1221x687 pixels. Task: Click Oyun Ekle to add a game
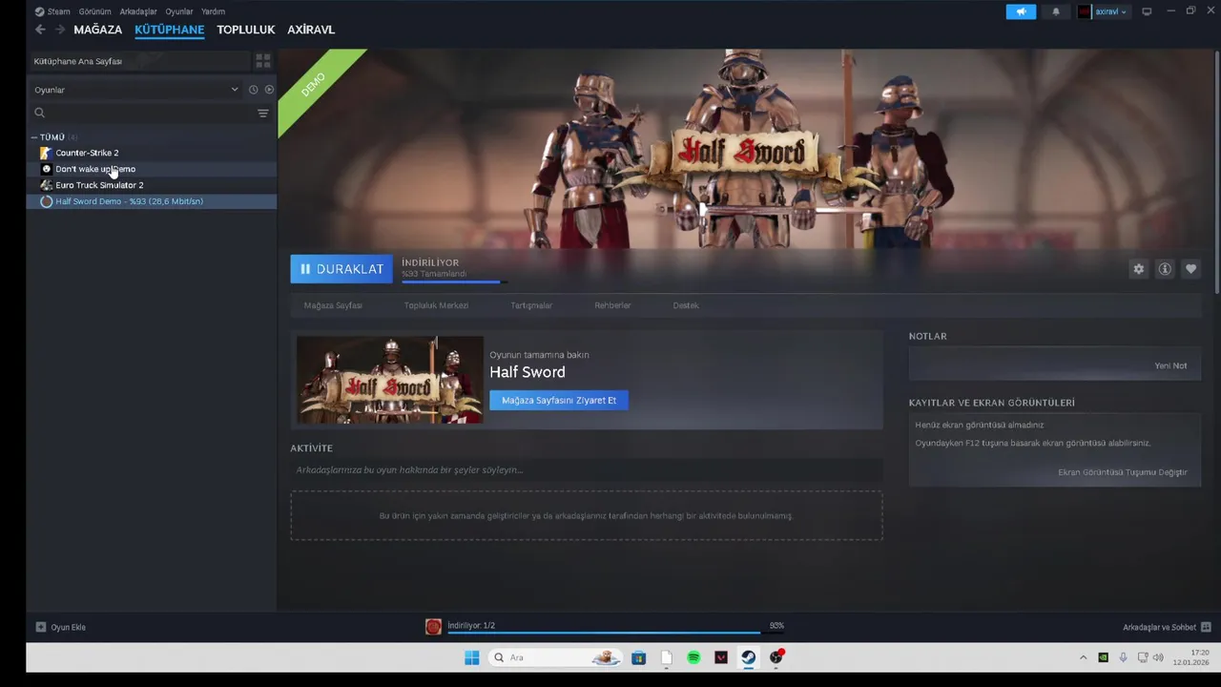click(x=61, y=627)
